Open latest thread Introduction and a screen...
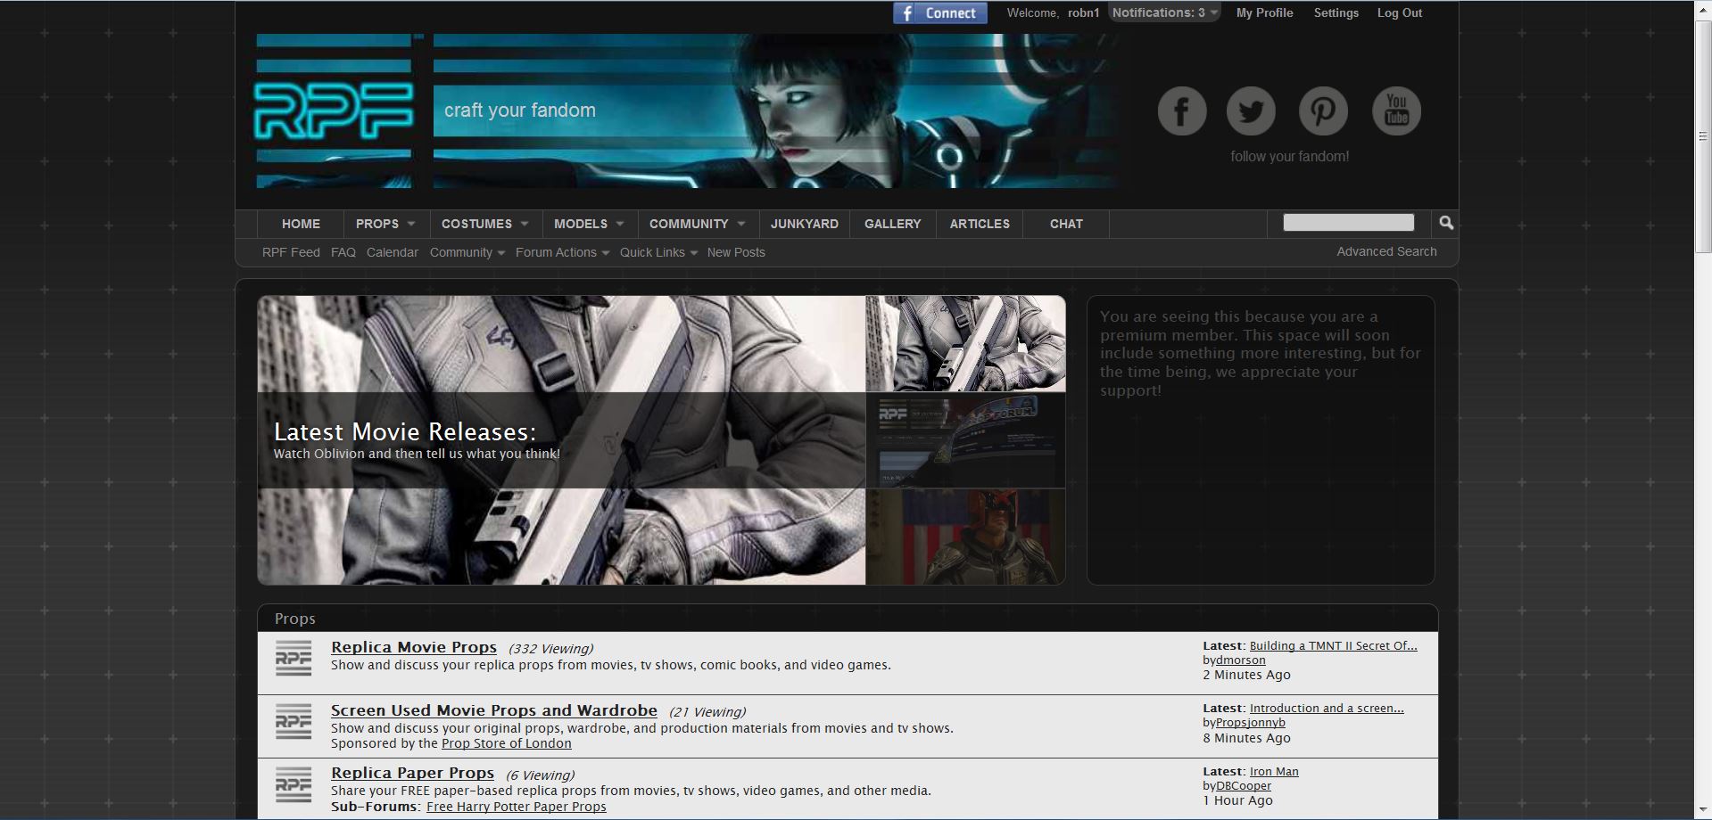1712x820 pixels. click(x=1327, y=708)
